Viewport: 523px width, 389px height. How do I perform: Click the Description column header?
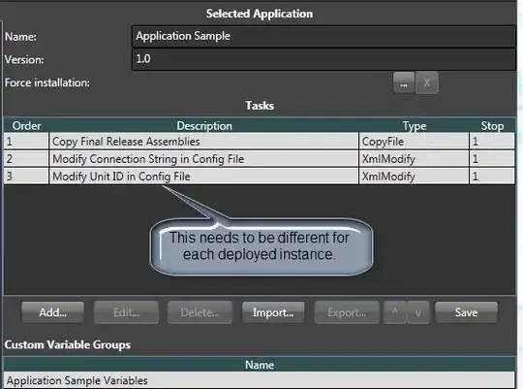(x=204, y=126)
